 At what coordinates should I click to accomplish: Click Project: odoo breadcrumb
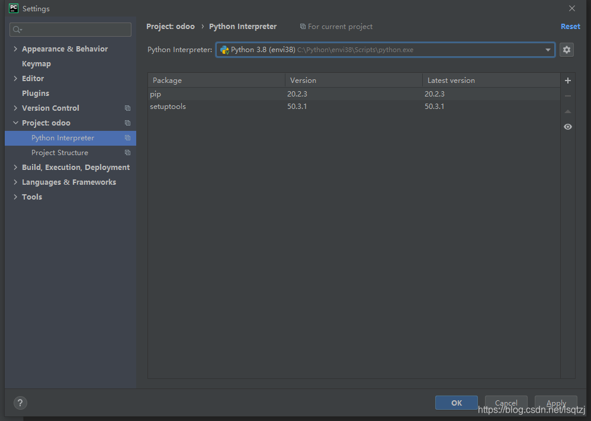click(x=171, y=27)
